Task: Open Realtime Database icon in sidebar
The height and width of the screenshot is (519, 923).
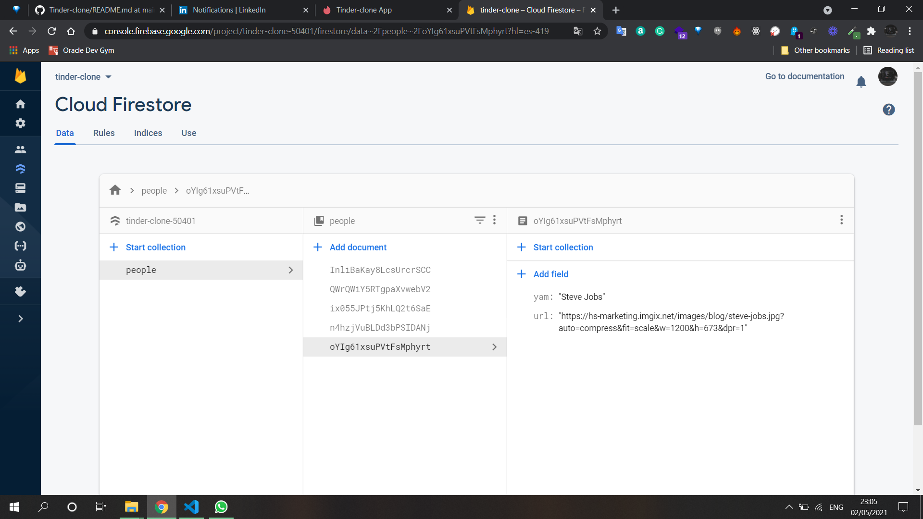Action: click(20, 188)
